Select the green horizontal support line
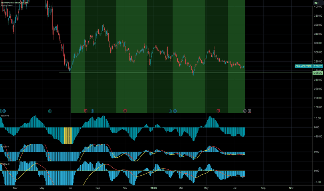 [186, 73]
